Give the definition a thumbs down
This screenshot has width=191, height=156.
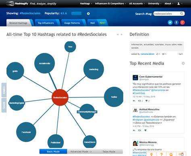pyautogui.click(x=163, y=54)
